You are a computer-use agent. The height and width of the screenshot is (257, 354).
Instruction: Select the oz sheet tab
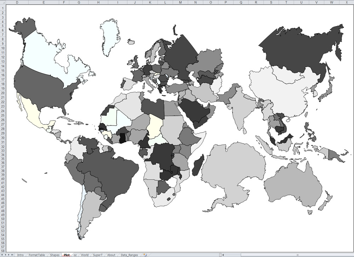click(75, 255)
